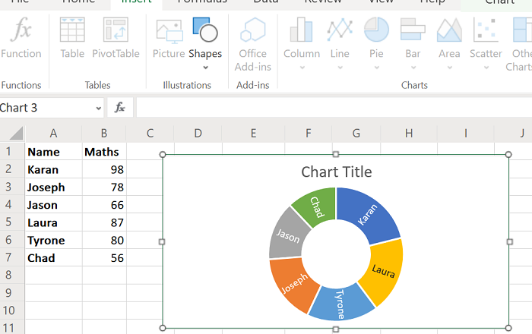Select column G header
Screen dimensions: 532x334
(x=356, y=133)
